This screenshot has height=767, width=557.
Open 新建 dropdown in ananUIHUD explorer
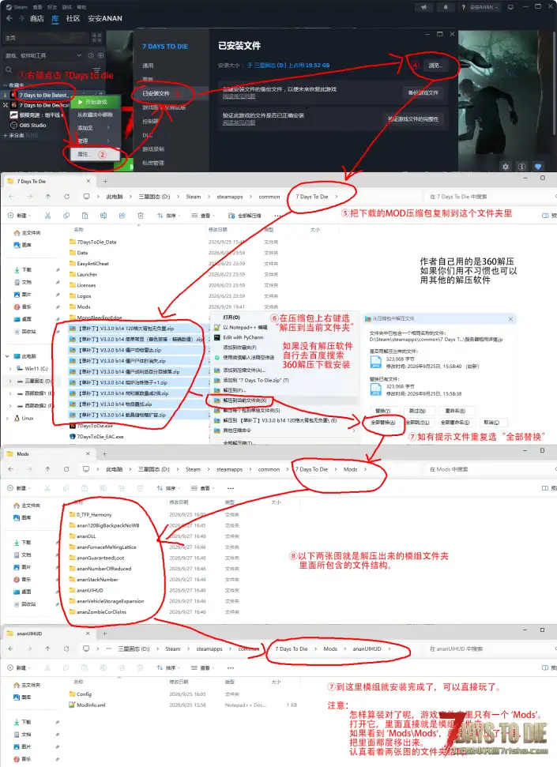tap(17, 667)
